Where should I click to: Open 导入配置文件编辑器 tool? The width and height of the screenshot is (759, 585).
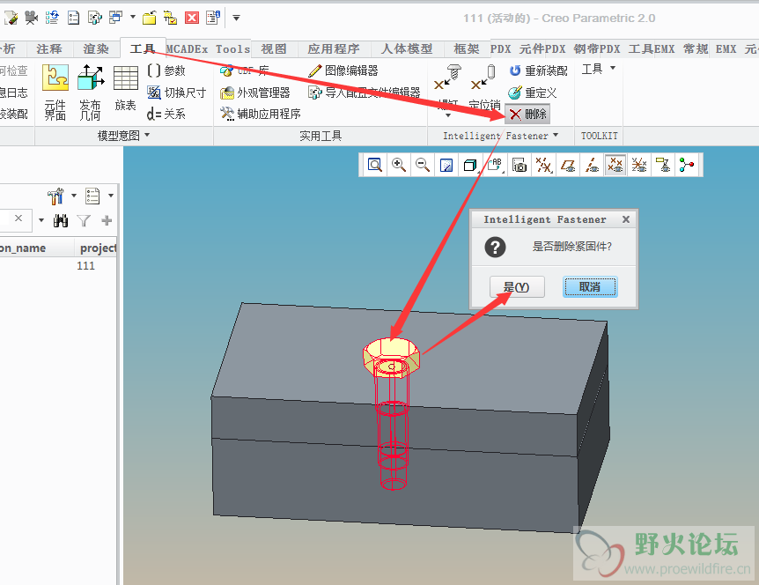365,93
